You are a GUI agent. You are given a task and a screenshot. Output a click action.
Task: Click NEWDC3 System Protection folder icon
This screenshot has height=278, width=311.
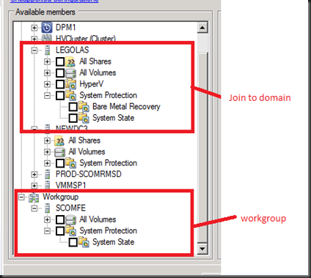pyautogui.click(x=70, y=163)
